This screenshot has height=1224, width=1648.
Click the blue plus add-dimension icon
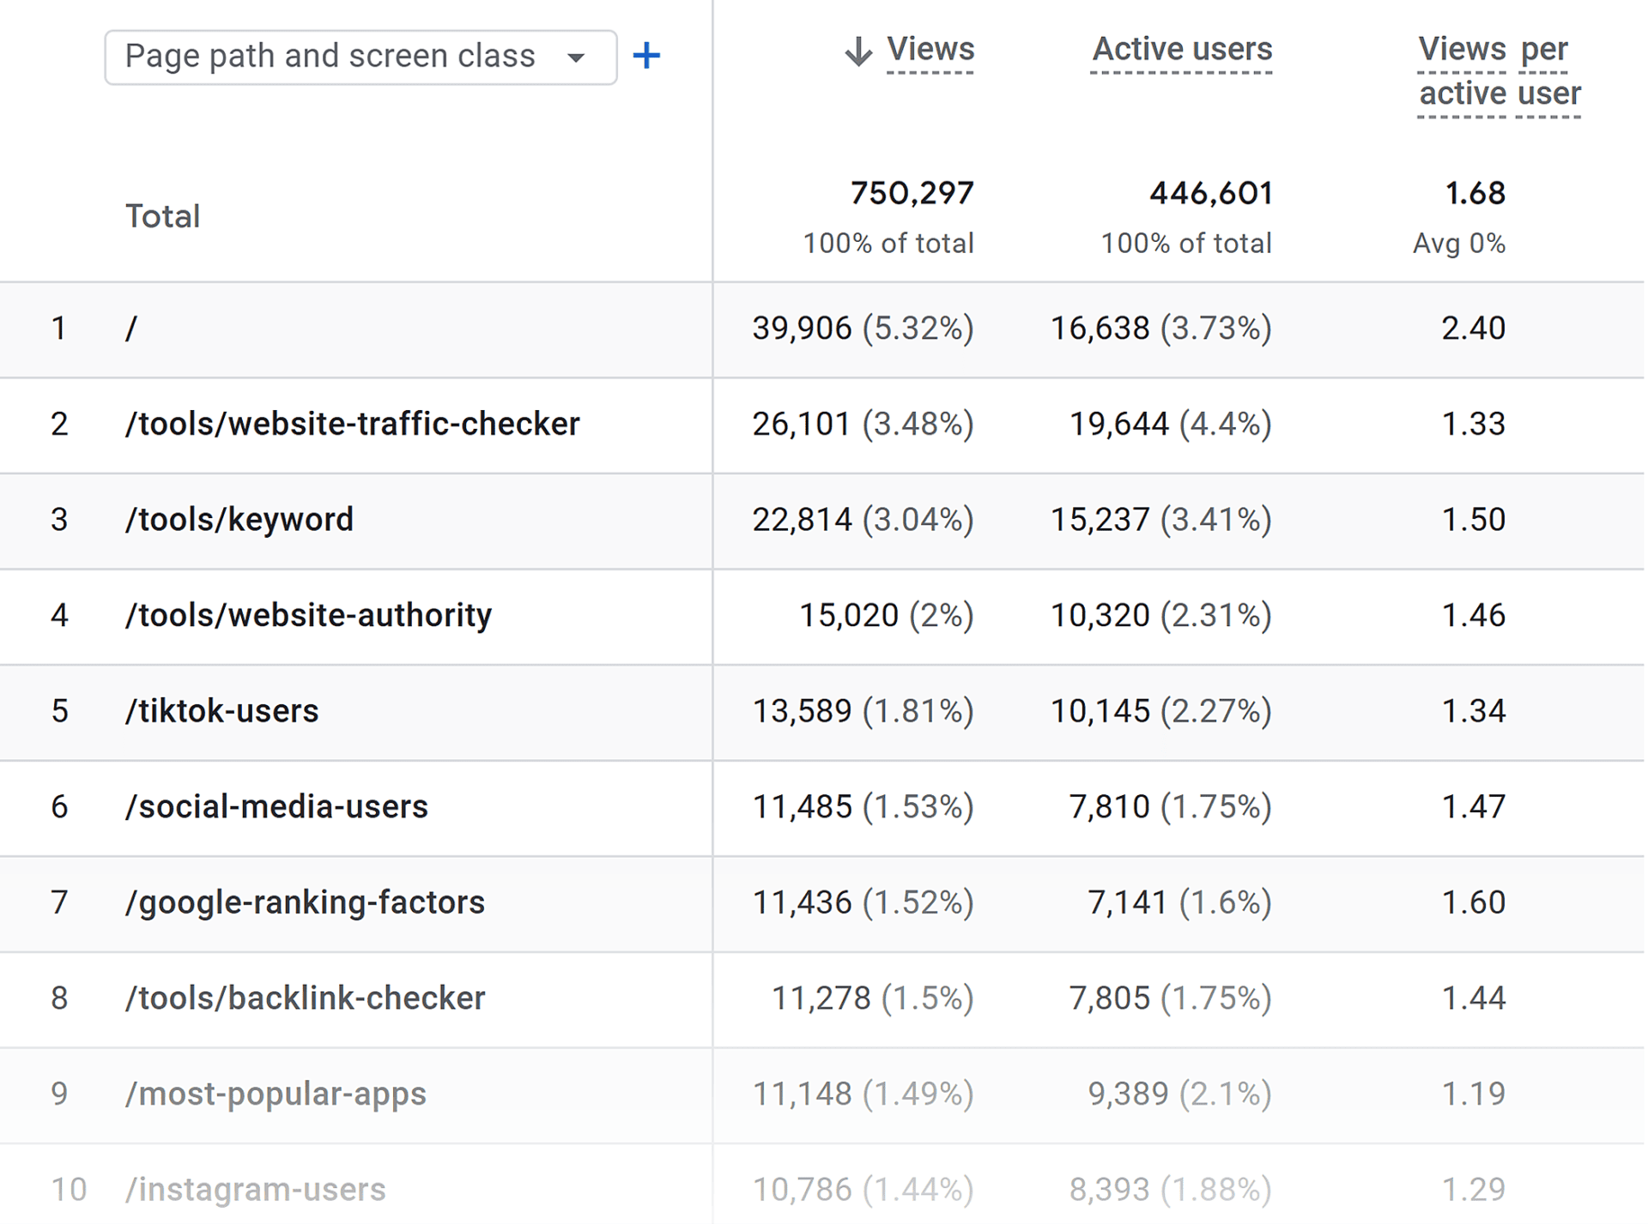coord(646,57)
